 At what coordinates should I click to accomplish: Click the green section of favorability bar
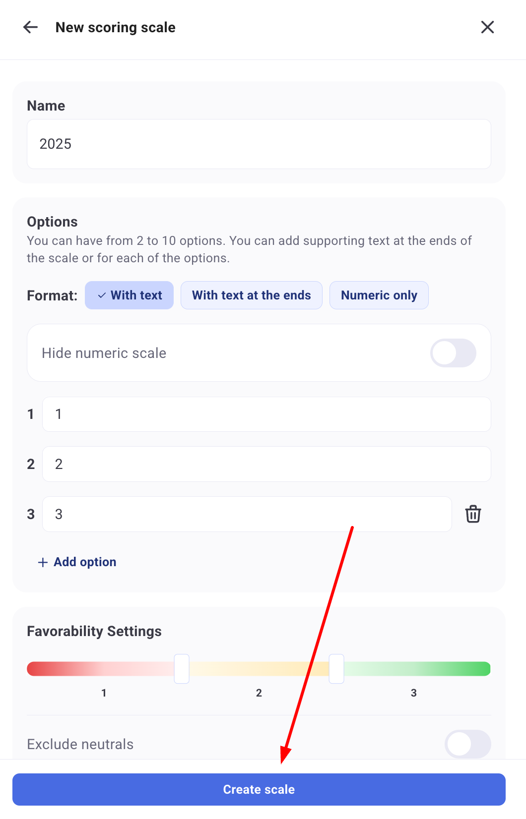tap(417, 669)
